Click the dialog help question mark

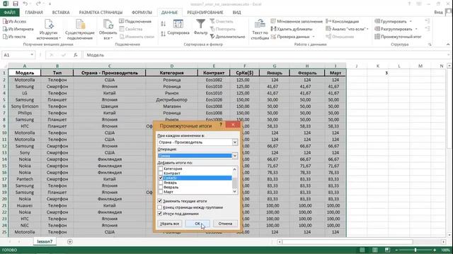pyautogui.click(x=221, y=125)
